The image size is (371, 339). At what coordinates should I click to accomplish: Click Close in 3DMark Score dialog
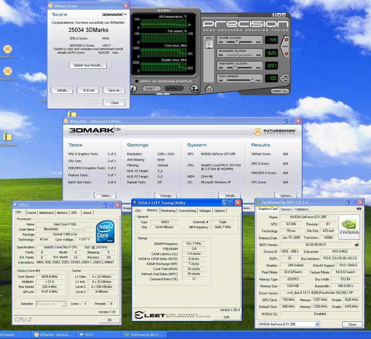115,103
